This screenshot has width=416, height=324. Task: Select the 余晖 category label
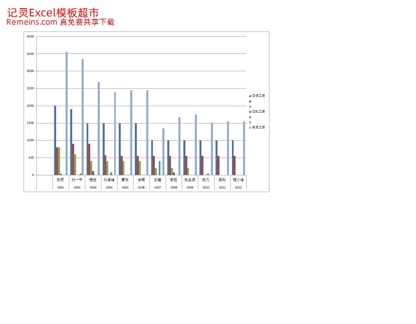point(141,180)
